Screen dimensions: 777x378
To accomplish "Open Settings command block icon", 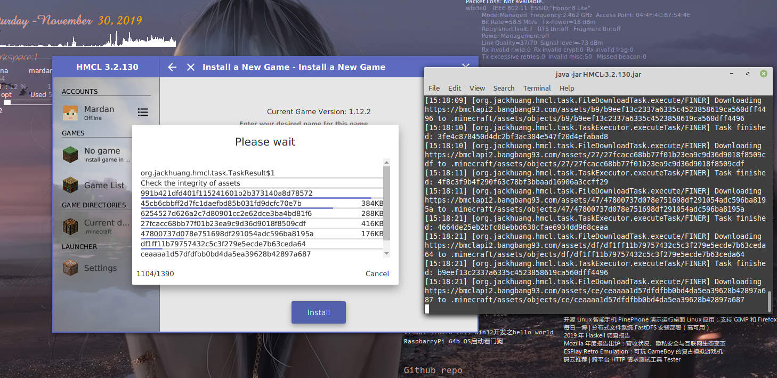I will (x=70, y=268).
